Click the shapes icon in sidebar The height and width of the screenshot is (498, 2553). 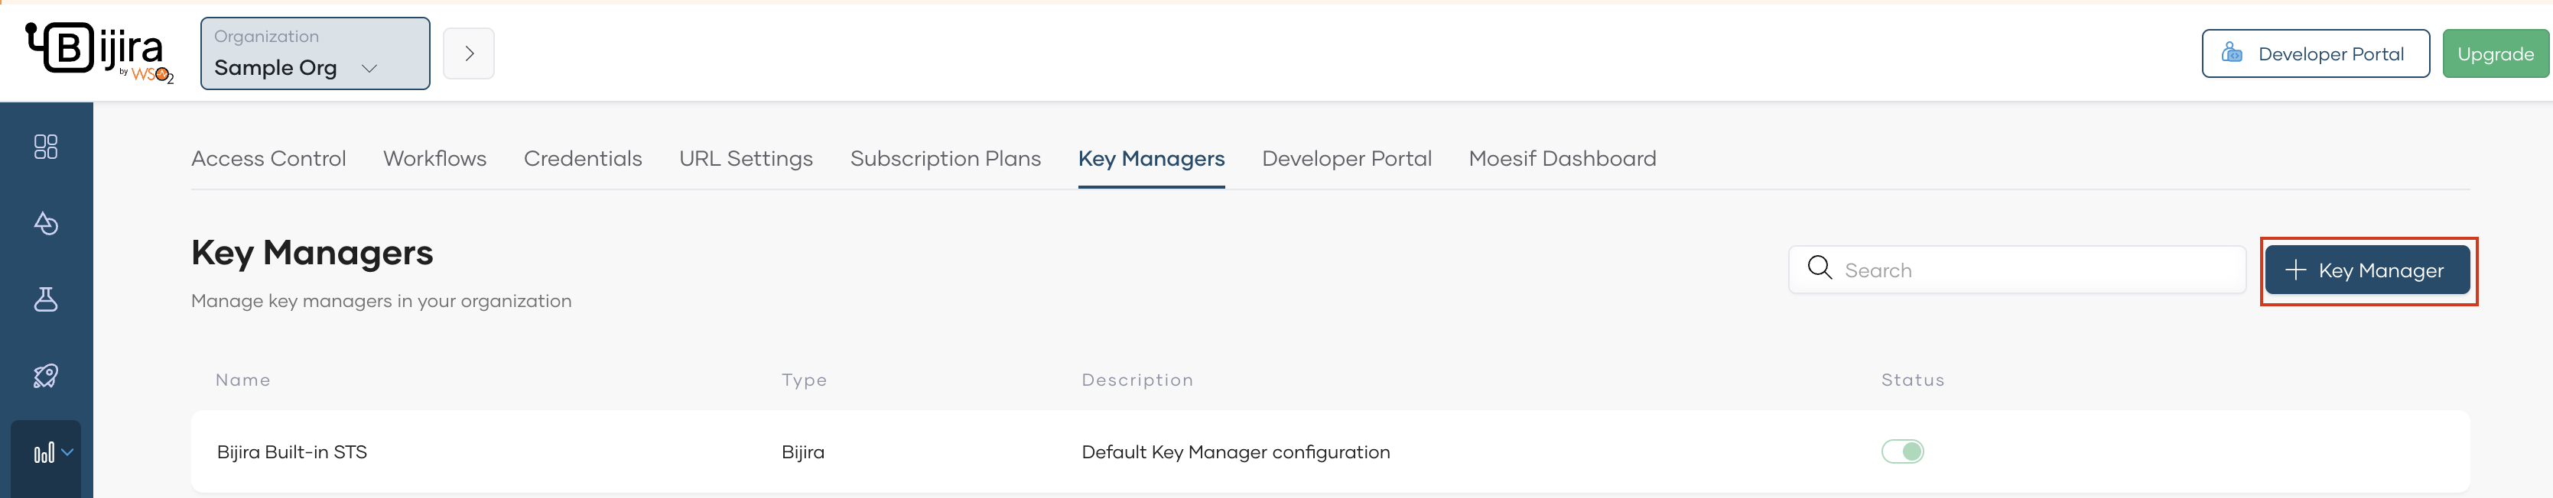[x=46, y=223]
